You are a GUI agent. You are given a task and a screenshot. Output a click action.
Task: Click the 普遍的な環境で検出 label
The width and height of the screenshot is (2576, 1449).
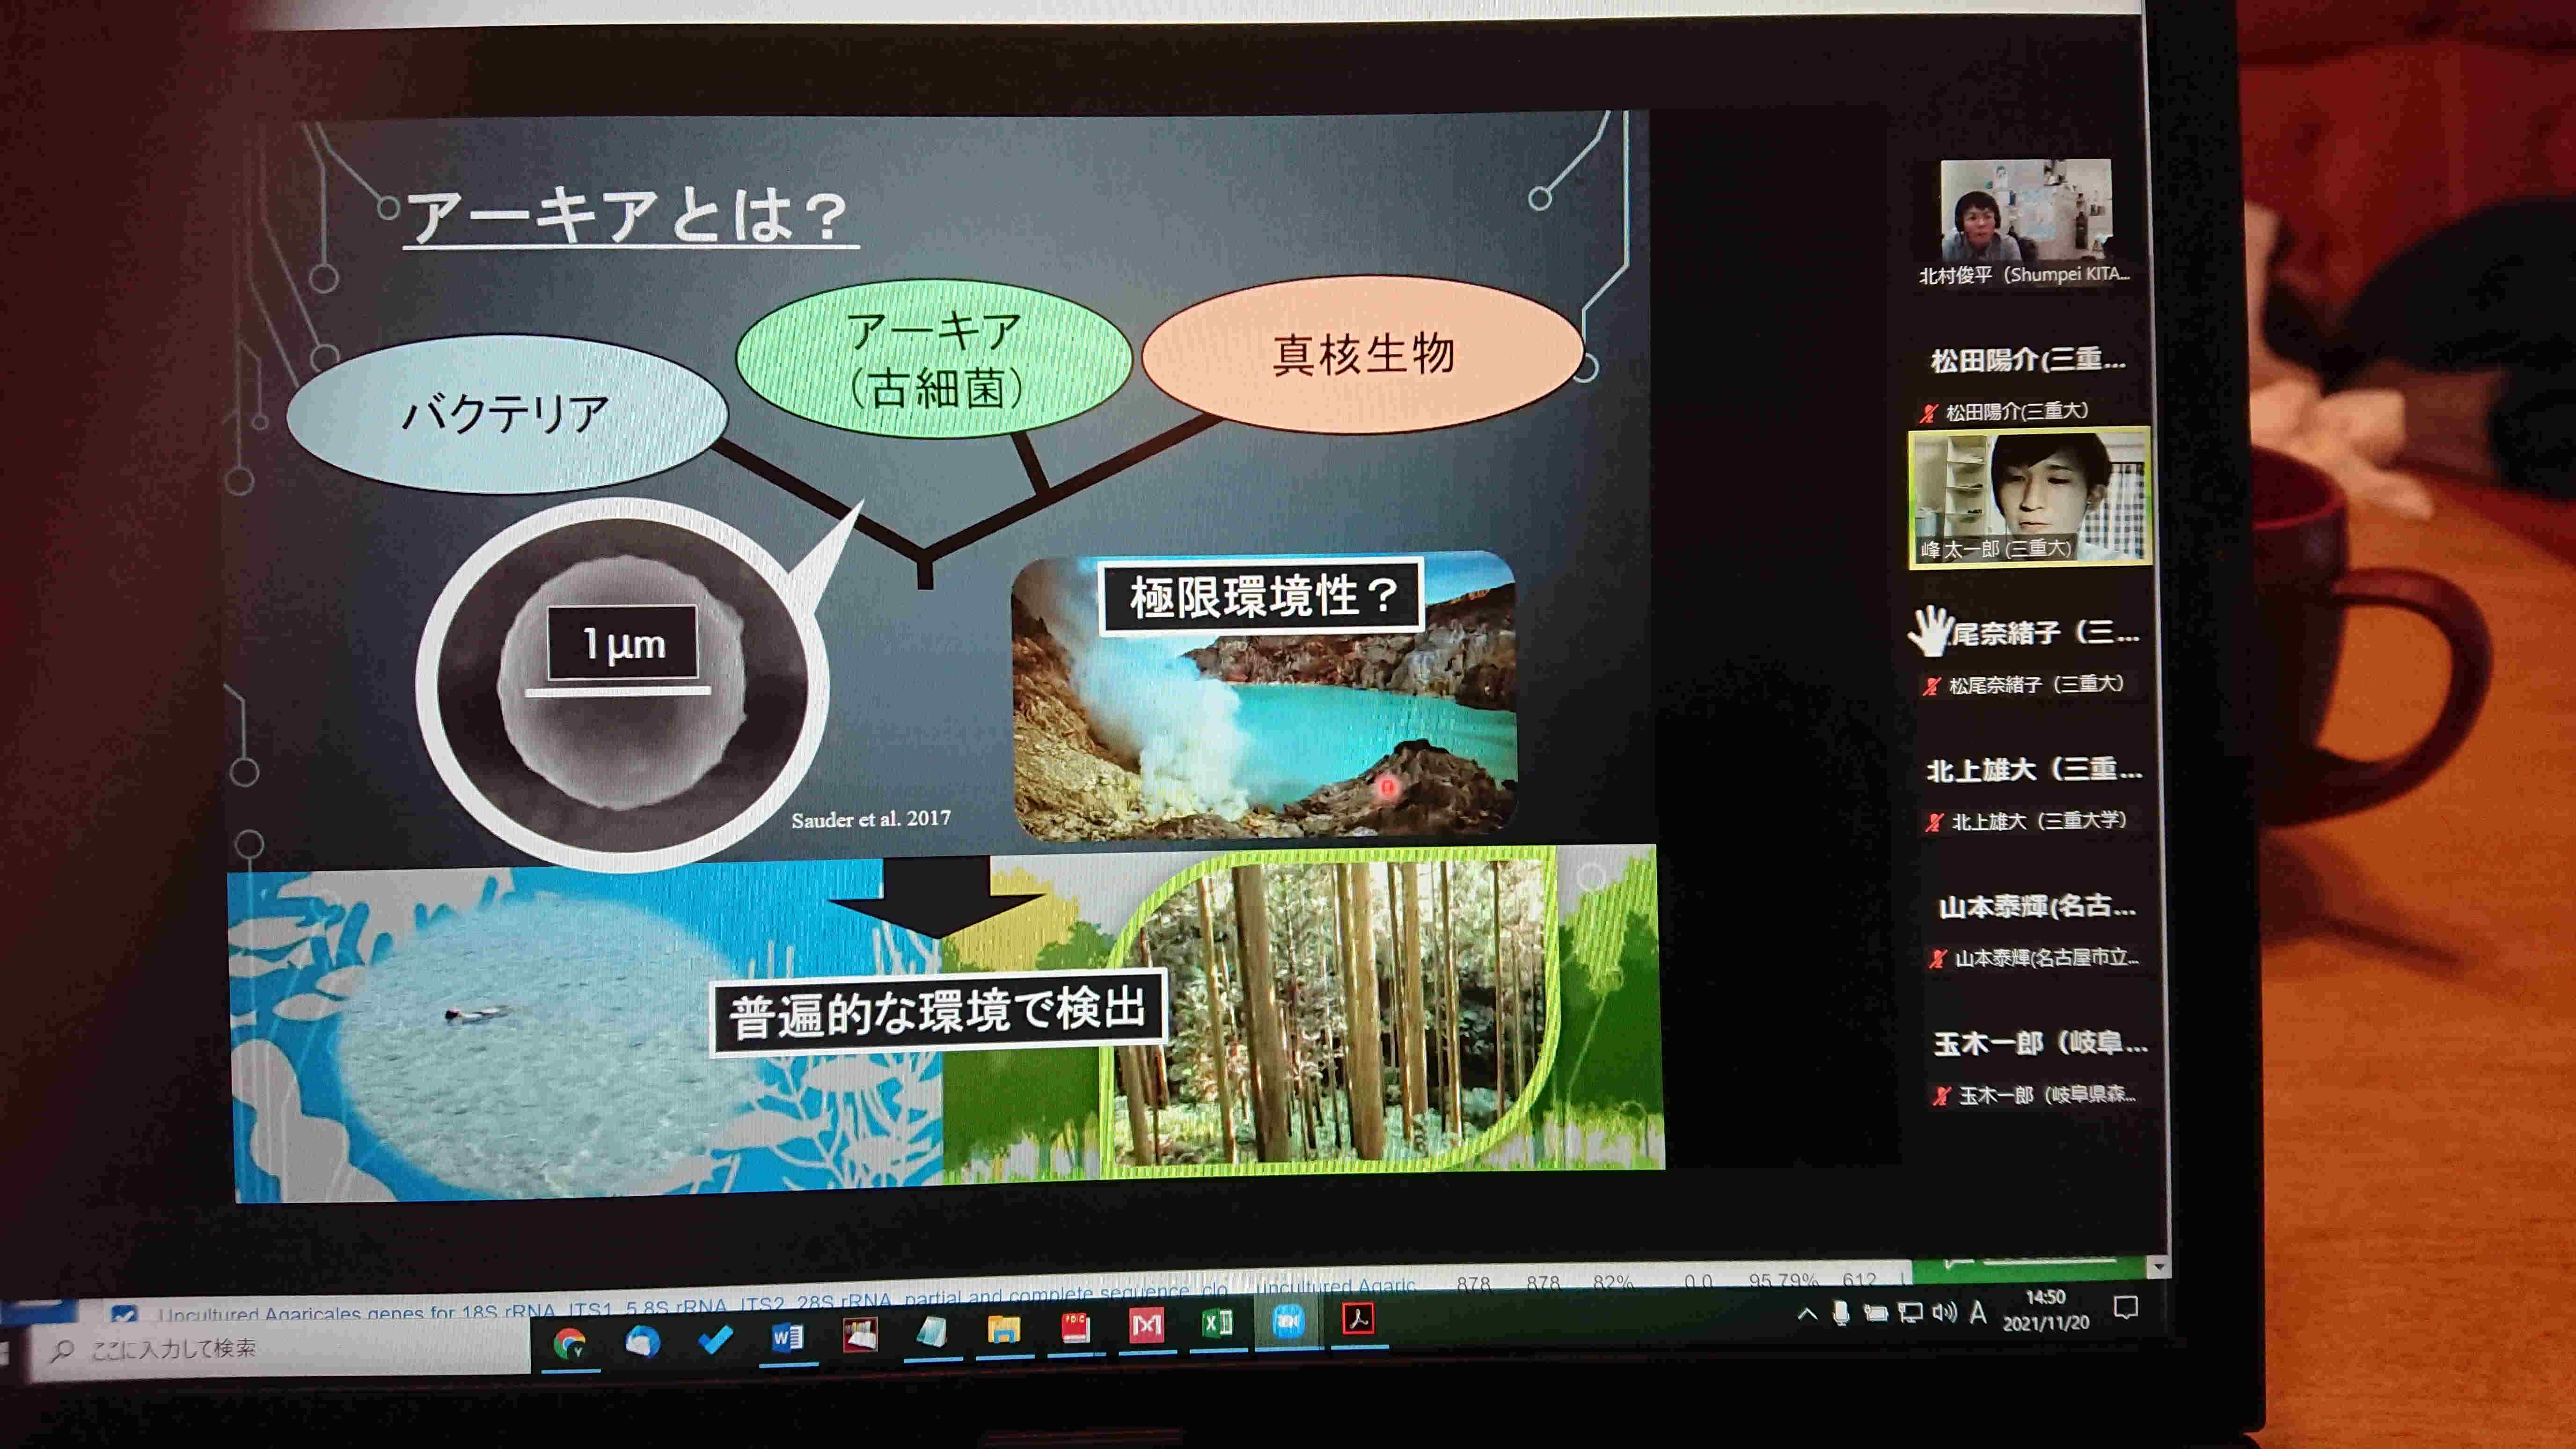pos(938,1013)
